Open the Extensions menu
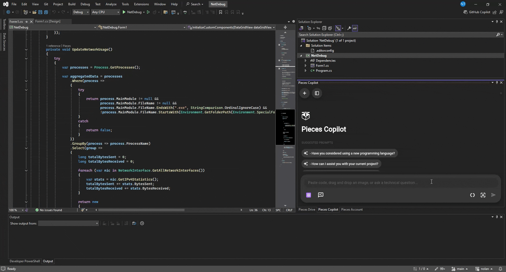Screen dimensions: 506x272 pyautogui.click(x=141, y=4)
